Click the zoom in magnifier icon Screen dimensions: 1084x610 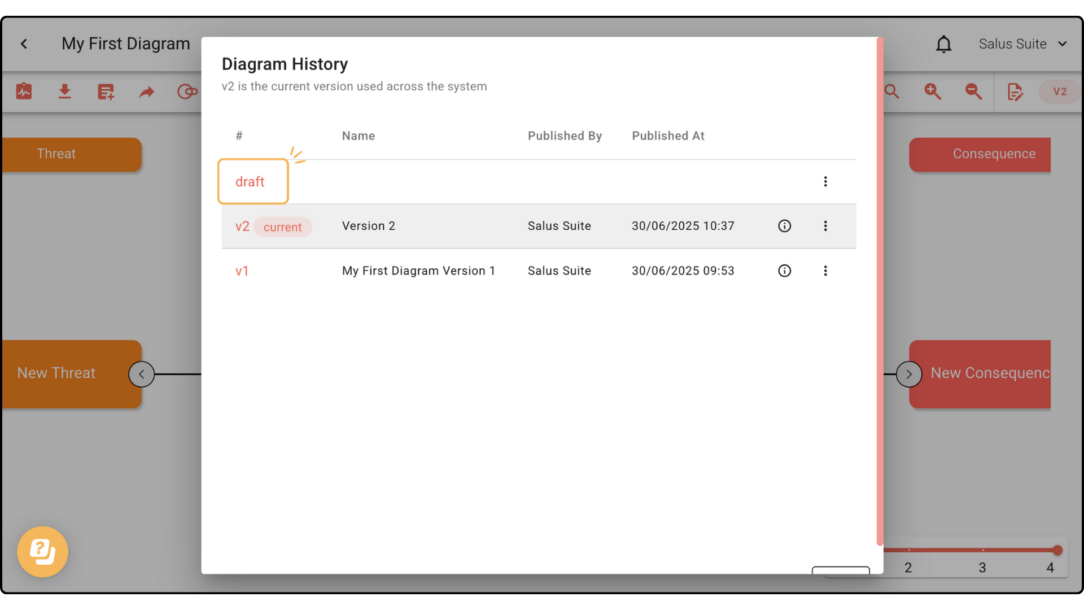point(933,91)
